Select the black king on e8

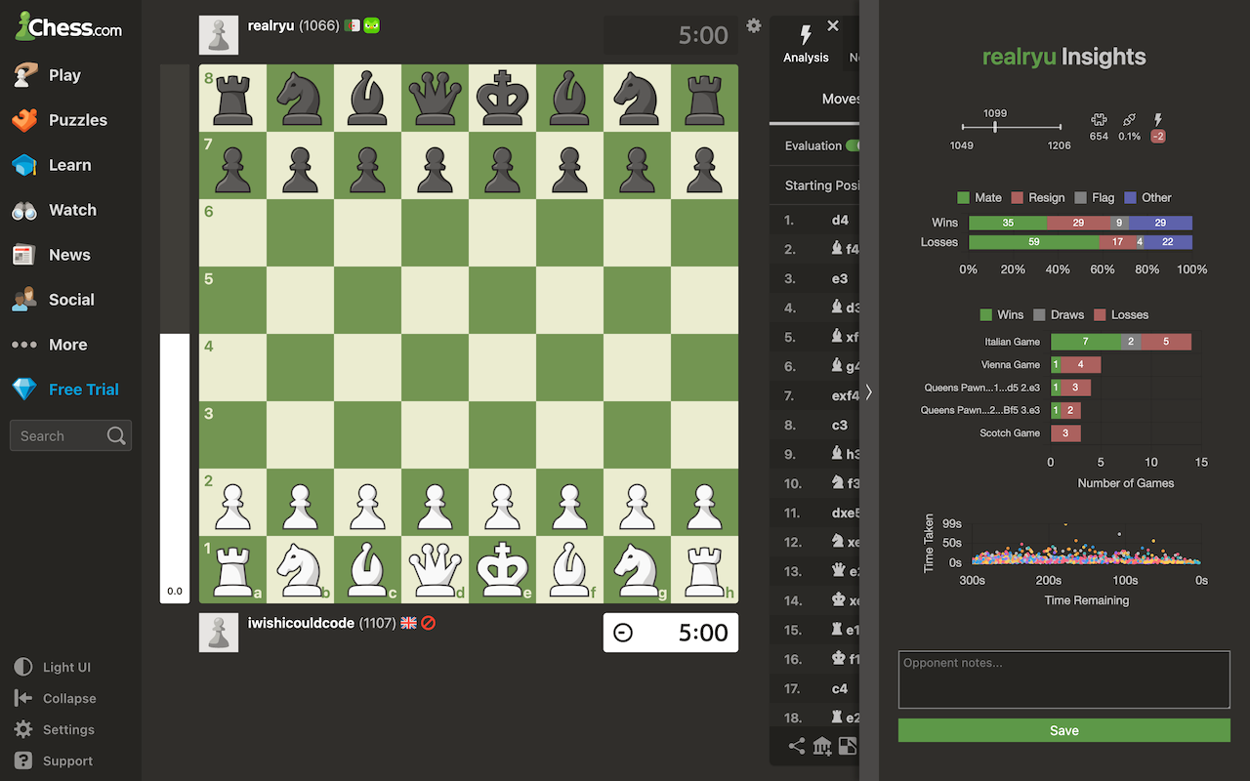(502, 98)
